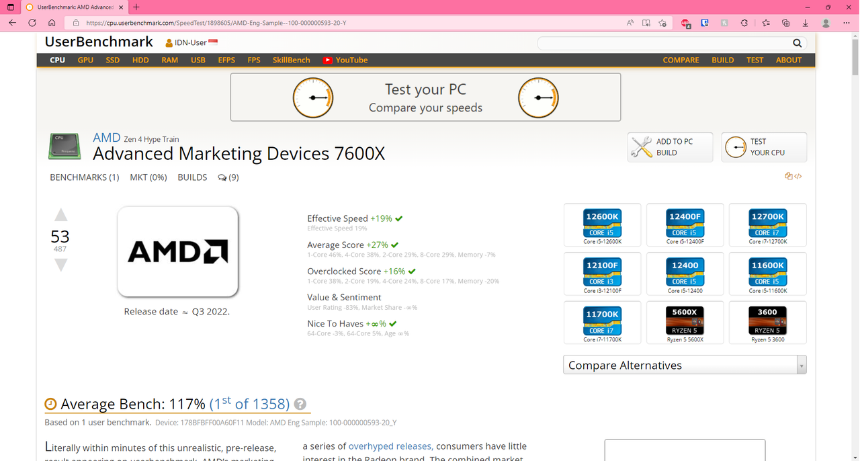Open the comments (9) speech bubble

click(228, 177)
